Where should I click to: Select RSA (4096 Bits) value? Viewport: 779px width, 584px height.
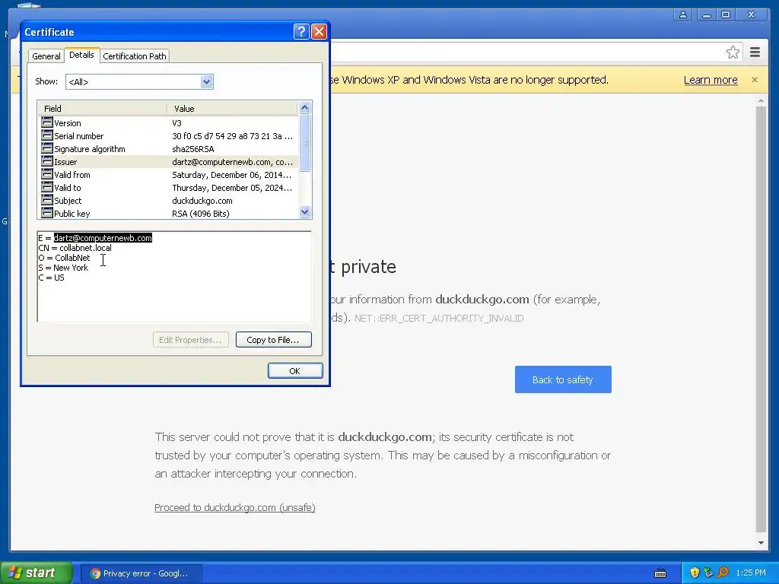(201, 214)
